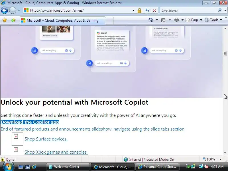This screenshot has width=228, height=171.
Task: Click the 4:23 AM system clock
Action: (217, 167)
